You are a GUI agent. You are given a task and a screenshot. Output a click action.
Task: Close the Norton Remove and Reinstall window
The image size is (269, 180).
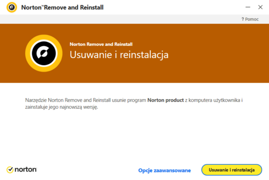(x=260, y=7)
